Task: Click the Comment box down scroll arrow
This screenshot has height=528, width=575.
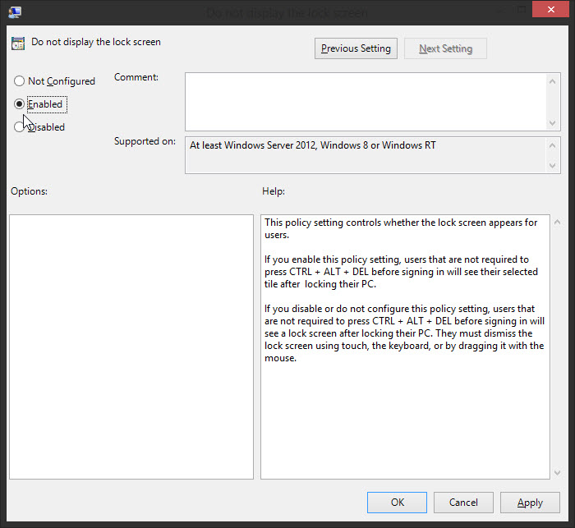Action: 553,123
